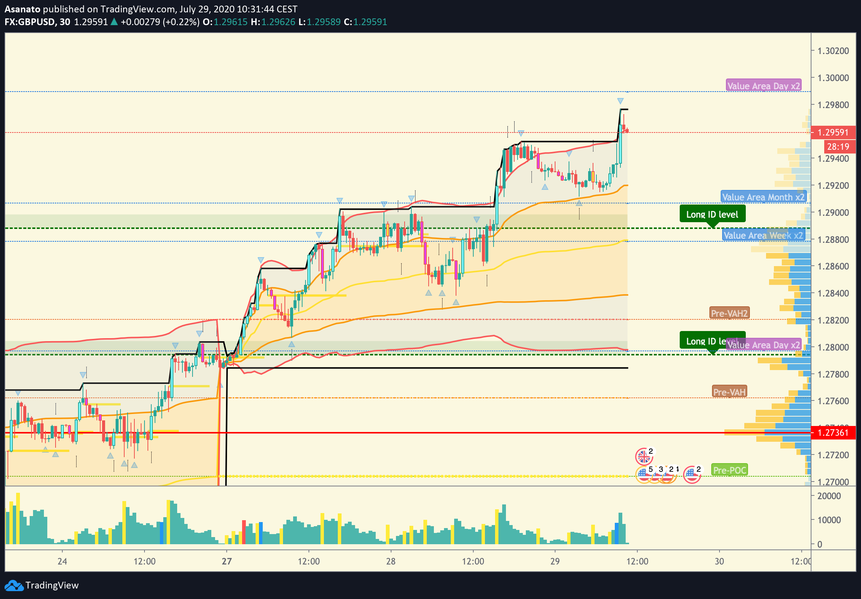Click the 10000 volume axis label
This screenshot has height=599, width=861.
[829, 520]
